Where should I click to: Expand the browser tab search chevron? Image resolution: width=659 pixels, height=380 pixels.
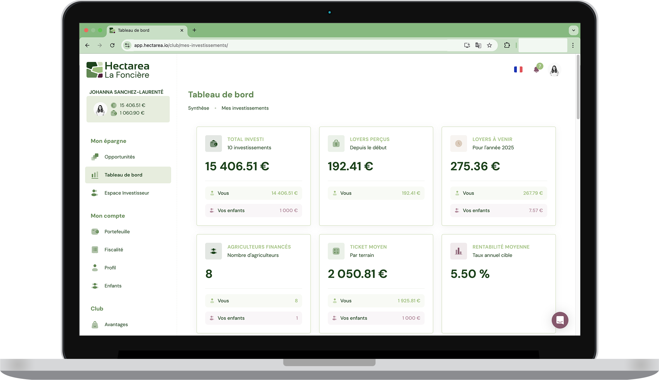pyautogui.click(x=573, y=30)
